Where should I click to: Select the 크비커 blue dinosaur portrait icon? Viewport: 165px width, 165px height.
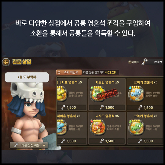[x=136, y=95]
